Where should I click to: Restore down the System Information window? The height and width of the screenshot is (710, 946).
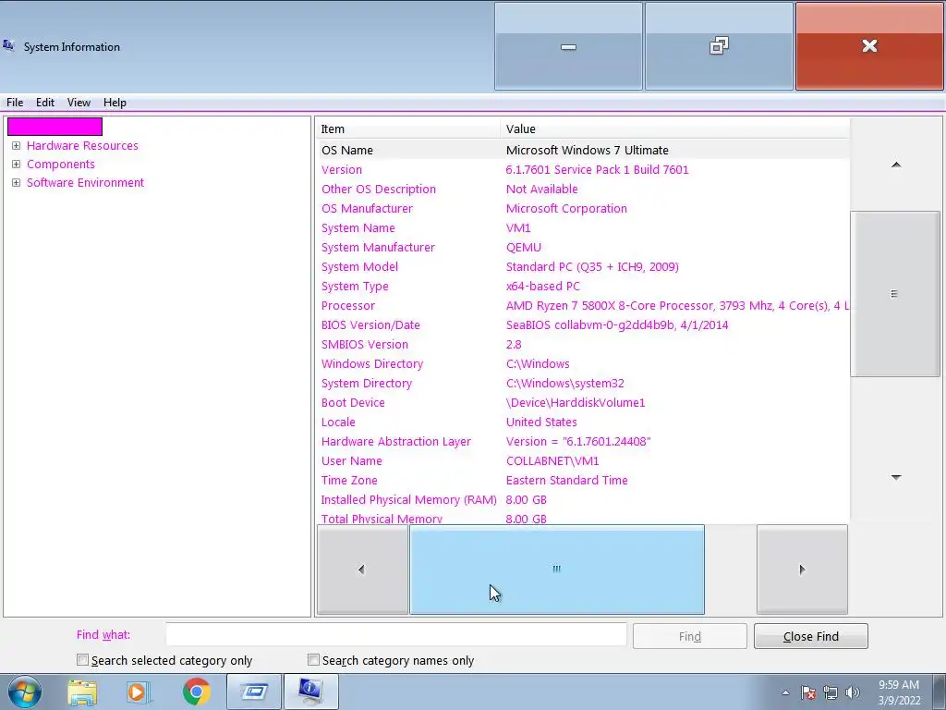pyautogui.click(x=719, y=46)
